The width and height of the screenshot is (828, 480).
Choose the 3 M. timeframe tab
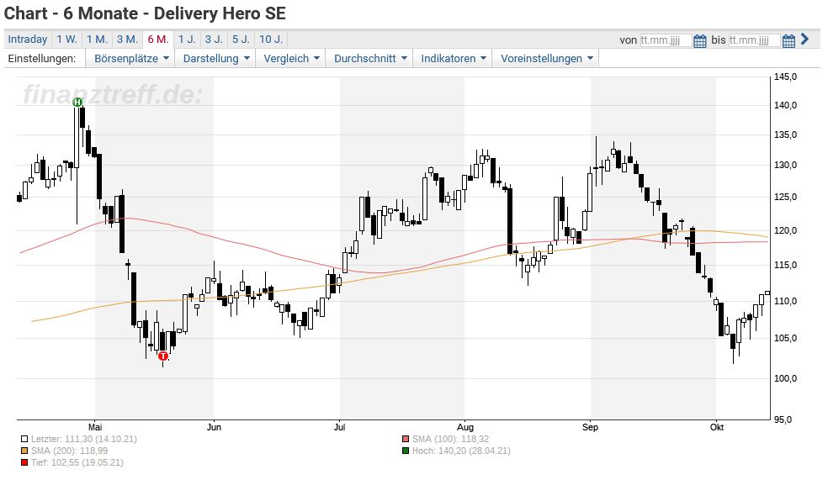[127, 40]
